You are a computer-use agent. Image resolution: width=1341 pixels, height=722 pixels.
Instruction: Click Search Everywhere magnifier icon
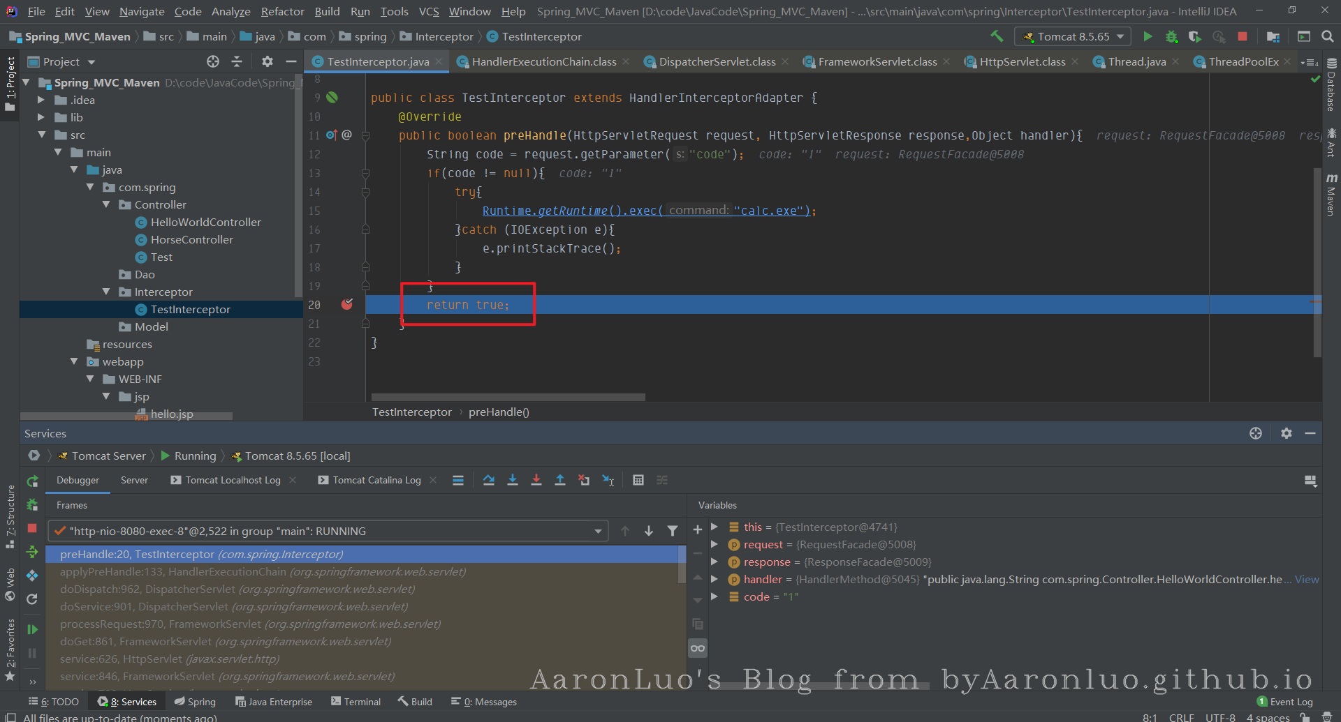tap(1328, 36)
